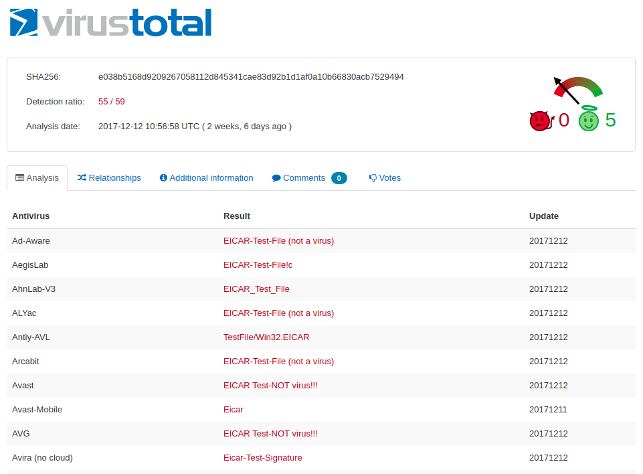Screen dimensions: 643x474
Task: Switch to the Relationships tab
Action: point(109,178)
